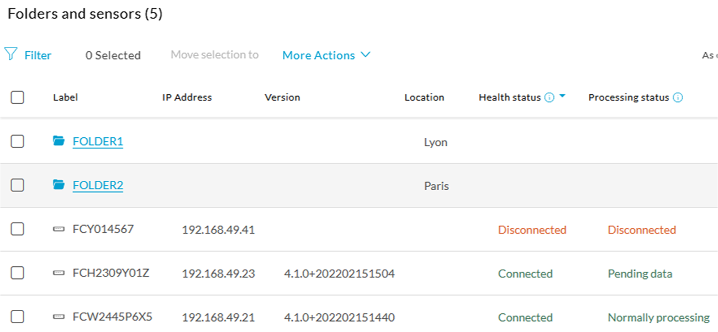Screen dimensions: 718x332
Task: Click the sensor icon beside FCH2309Y01Z
Action: pyautogui.click(x=59, y=274)
